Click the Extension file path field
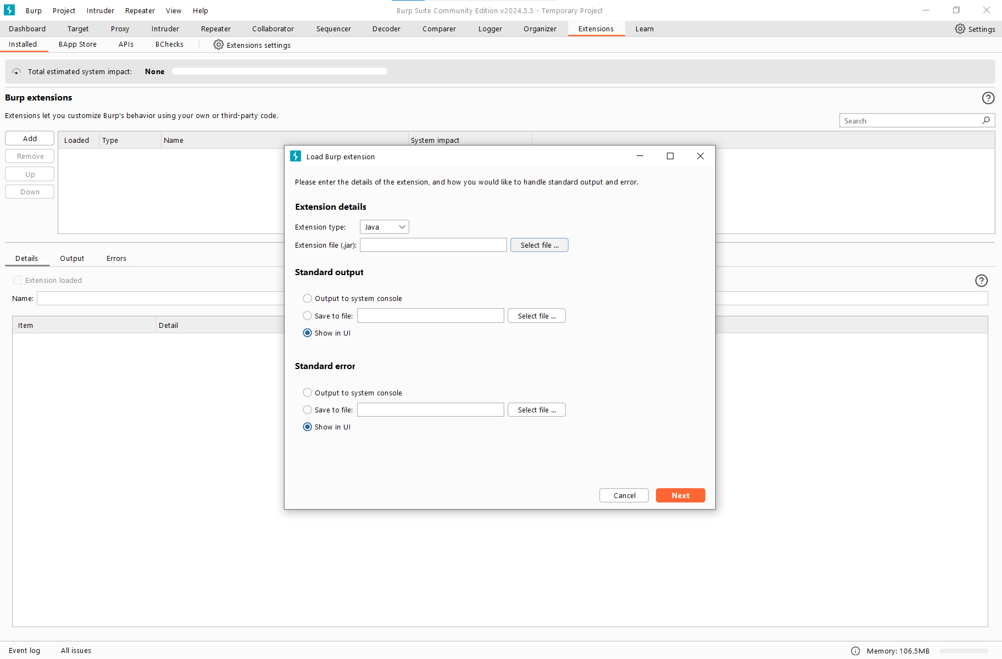1002x659 pixels. coord(433,245)
